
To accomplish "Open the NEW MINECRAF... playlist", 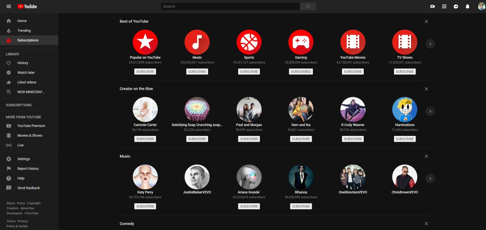I will point(29,92).
